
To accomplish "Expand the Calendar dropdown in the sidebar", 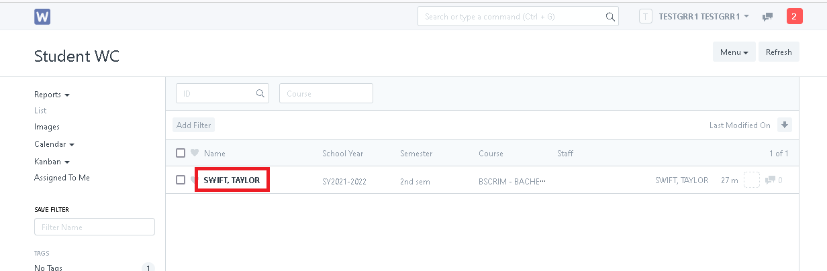I will click(54, 144).
